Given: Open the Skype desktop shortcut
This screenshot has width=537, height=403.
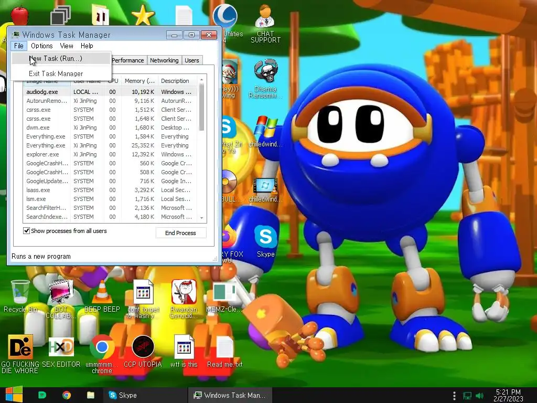Looking at the screenshot, I should point(265,241).
